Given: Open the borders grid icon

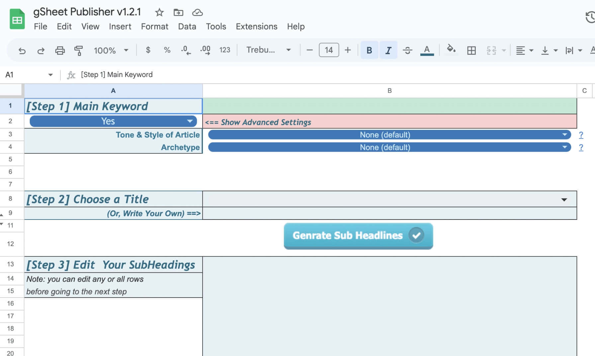Looking at the screenshot, I should 471,50.
